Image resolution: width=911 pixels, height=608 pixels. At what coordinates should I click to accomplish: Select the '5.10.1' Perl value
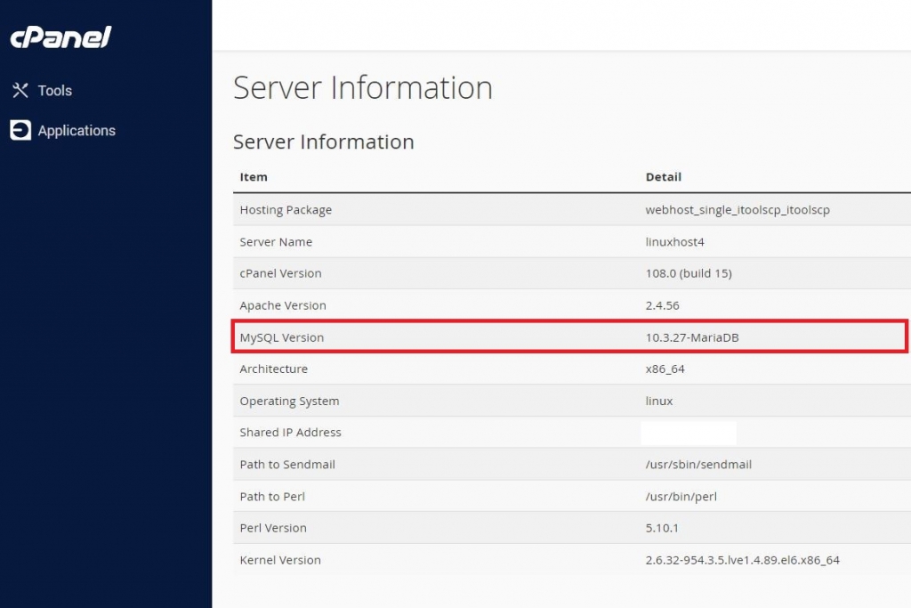662,528
